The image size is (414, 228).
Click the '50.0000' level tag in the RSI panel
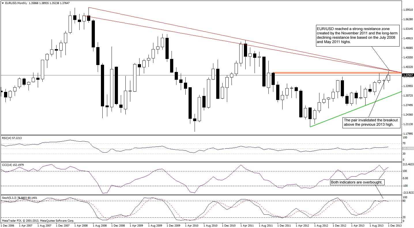coord(408,148)
